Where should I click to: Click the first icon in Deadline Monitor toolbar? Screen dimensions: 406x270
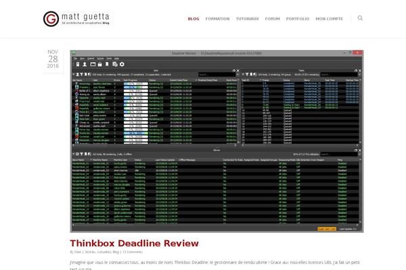click(76, 64)
